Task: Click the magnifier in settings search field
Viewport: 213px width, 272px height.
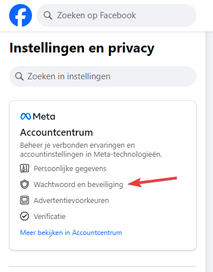Action: (19, 76)
